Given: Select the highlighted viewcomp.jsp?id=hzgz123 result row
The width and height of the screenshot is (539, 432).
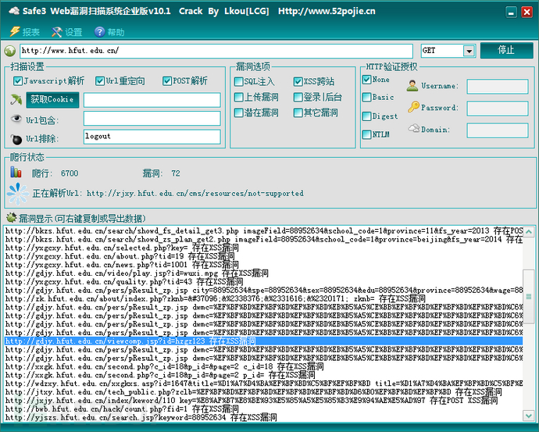Looking at the screenshot, I should 264,341.
